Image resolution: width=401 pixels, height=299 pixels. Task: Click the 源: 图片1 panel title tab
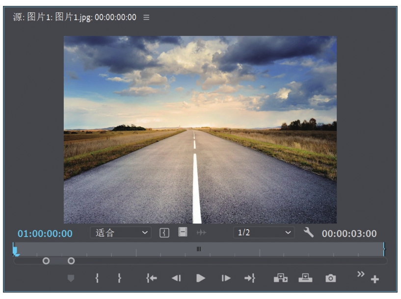pyautogui.click(x=75, y=17)
